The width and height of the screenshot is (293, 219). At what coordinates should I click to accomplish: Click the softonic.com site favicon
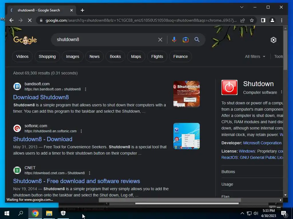click(x=17, y=128)
